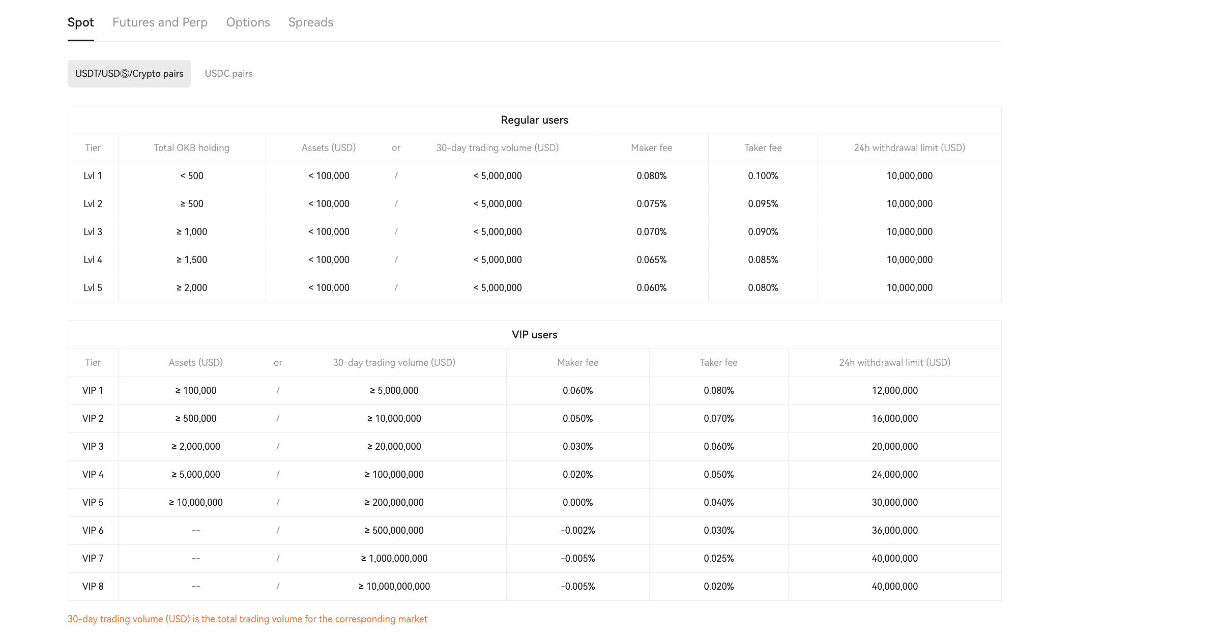Click Total OKB holding column header
The image size is (1220, 635).
(192, 148)
